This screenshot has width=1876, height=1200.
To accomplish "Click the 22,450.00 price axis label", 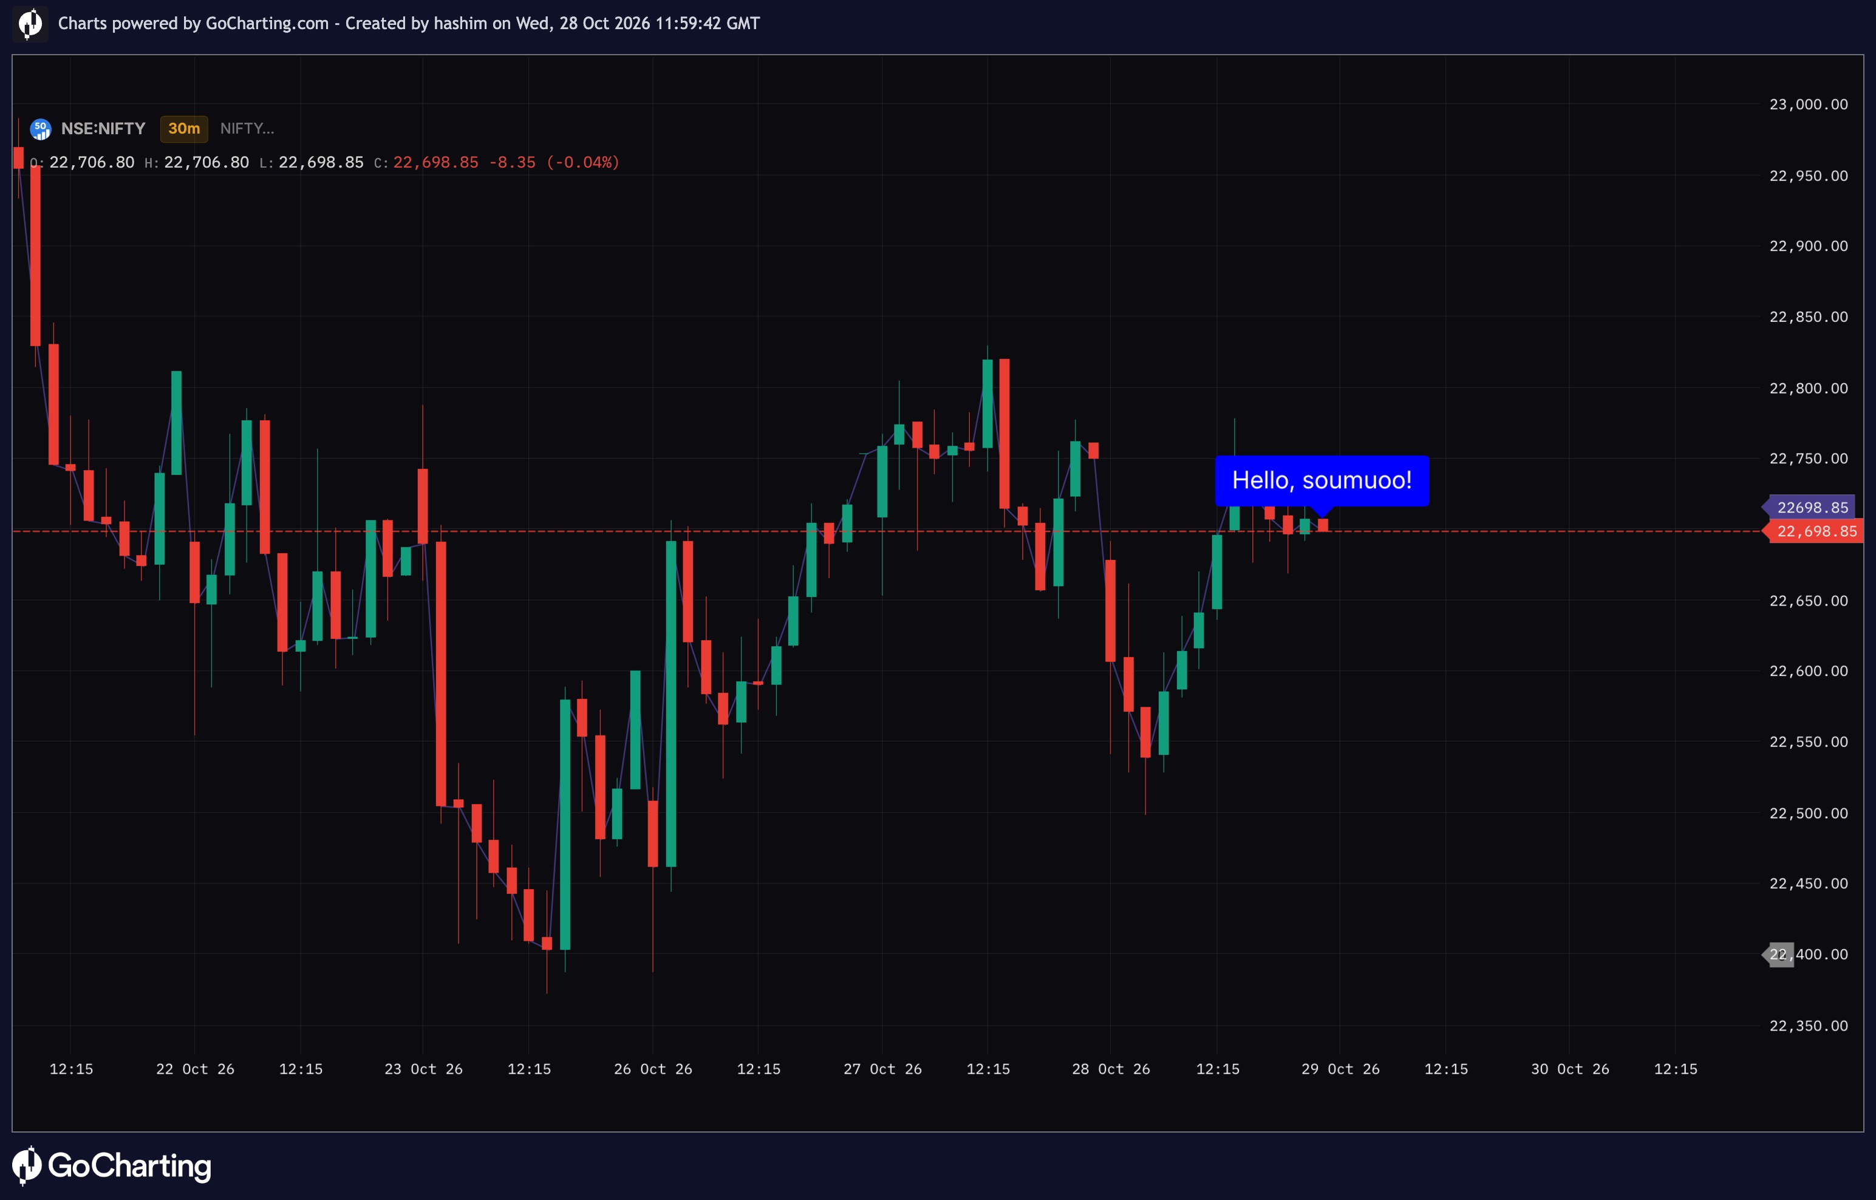I will [1808, 884].
